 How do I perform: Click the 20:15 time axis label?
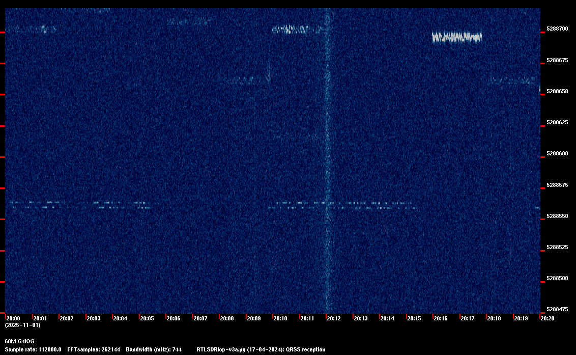414,318
